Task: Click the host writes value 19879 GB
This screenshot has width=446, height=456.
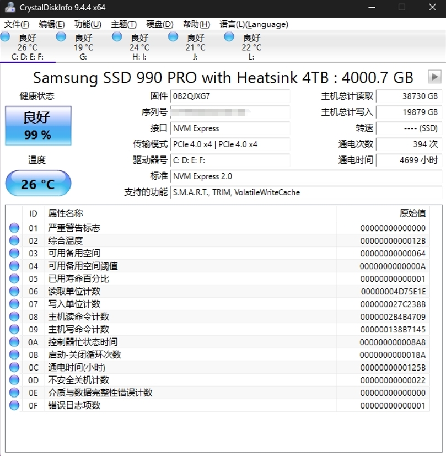Action: tap(409, 112)
